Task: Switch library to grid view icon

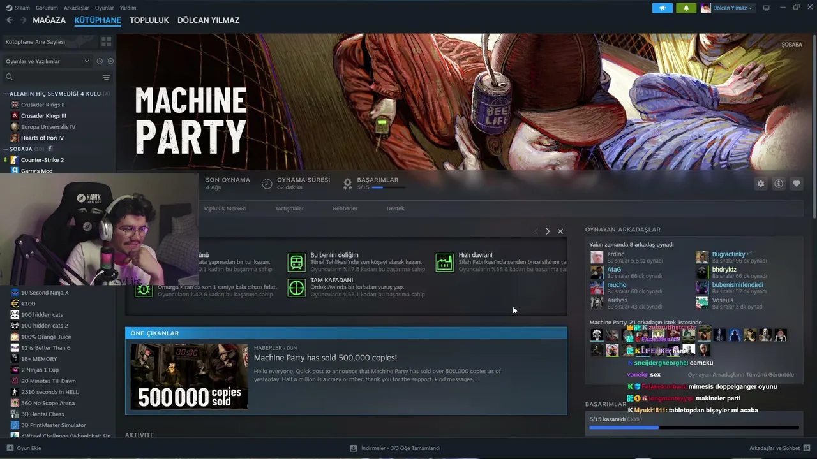Action: tap(106, 41)
